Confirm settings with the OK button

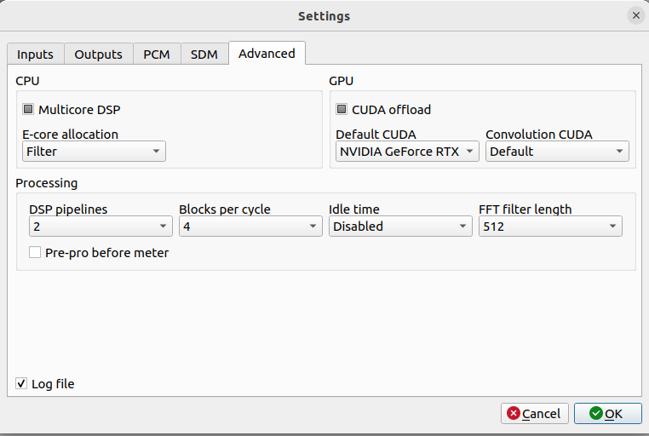pyautogui.click(x=607, y=414)
